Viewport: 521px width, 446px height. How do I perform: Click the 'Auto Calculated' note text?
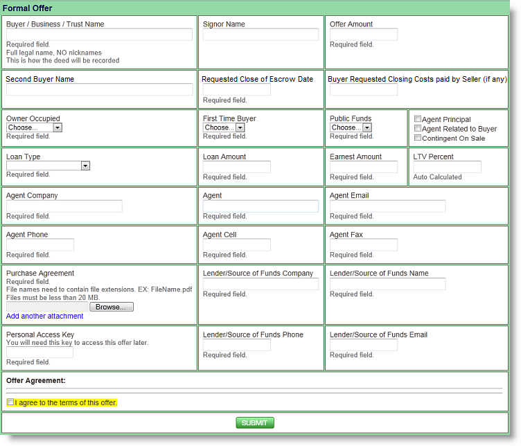[437, 177]
